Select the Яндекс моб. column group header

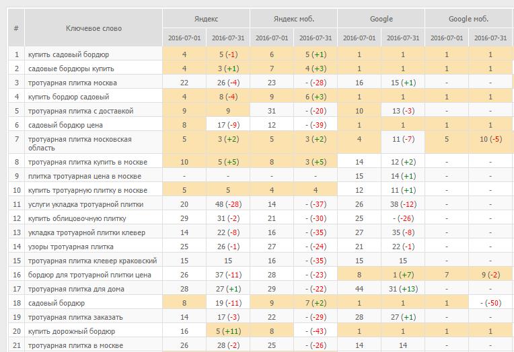coord(294,19)
